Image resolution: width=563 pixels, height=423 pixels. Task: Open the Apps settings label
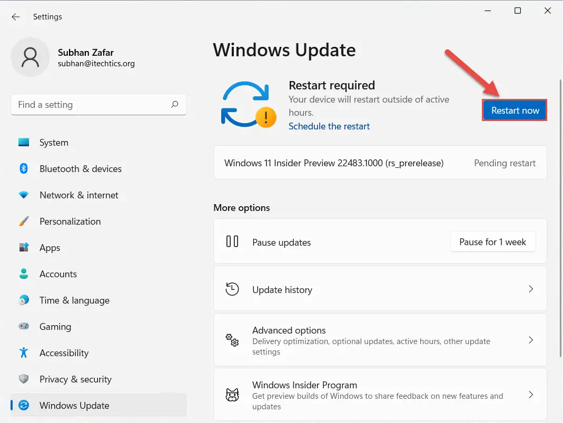(x=50, y=248)
